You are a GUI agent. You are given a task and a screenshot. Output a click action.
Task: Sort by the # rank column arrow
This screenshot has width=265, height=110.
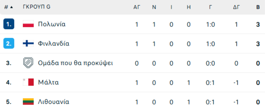click(11, 7)
